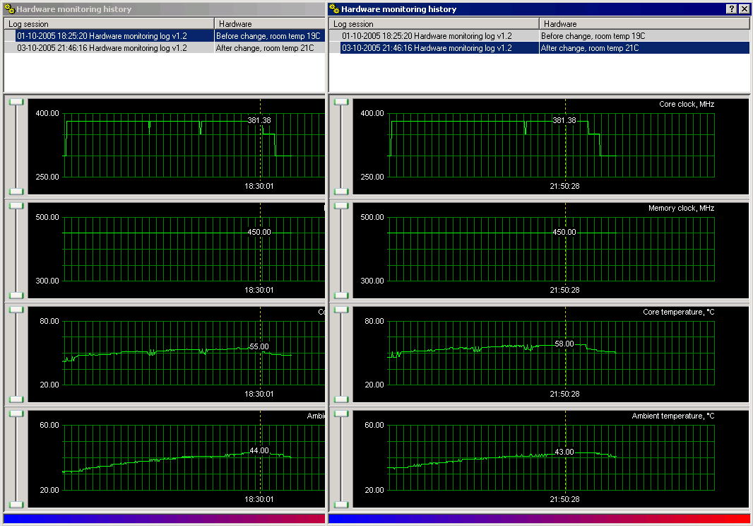Click bottom slider handle of left ambient temperature graph

click(x=16, y=504)
